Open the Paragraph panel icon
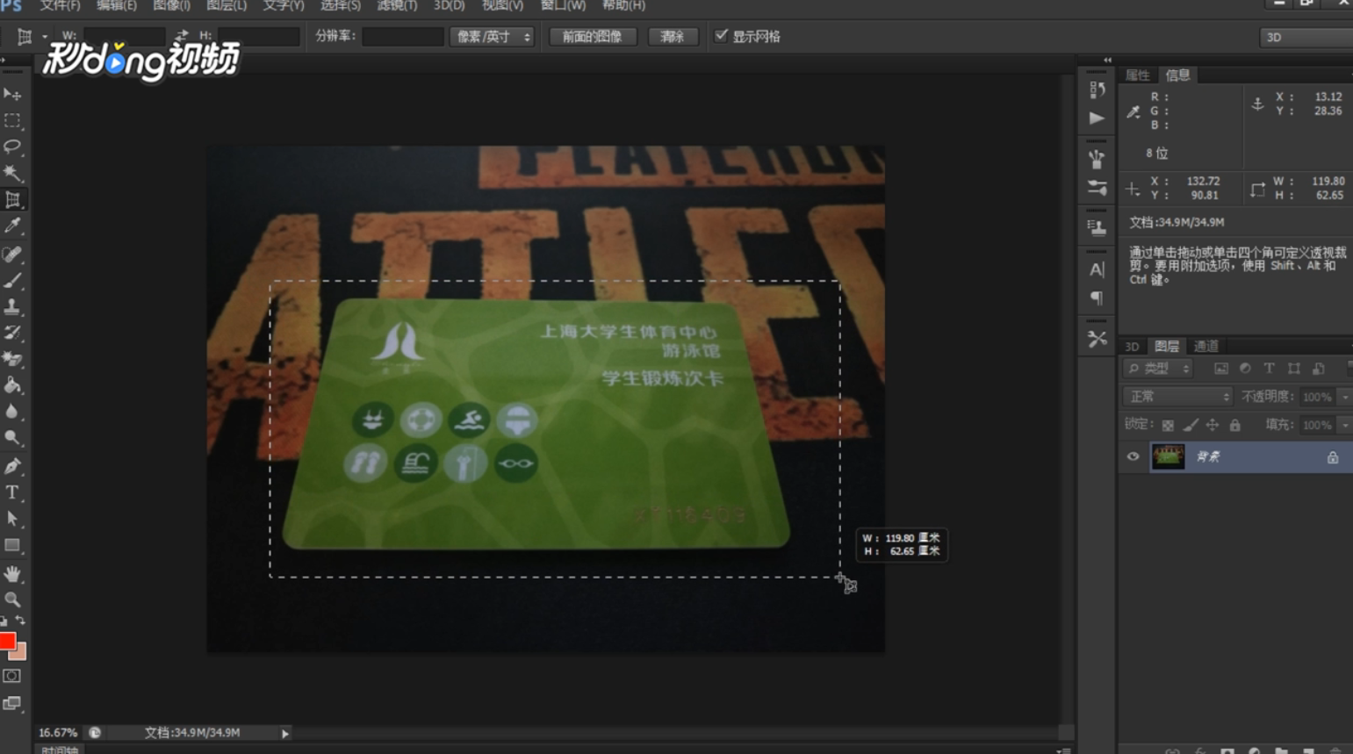 tap(1097, 298)
